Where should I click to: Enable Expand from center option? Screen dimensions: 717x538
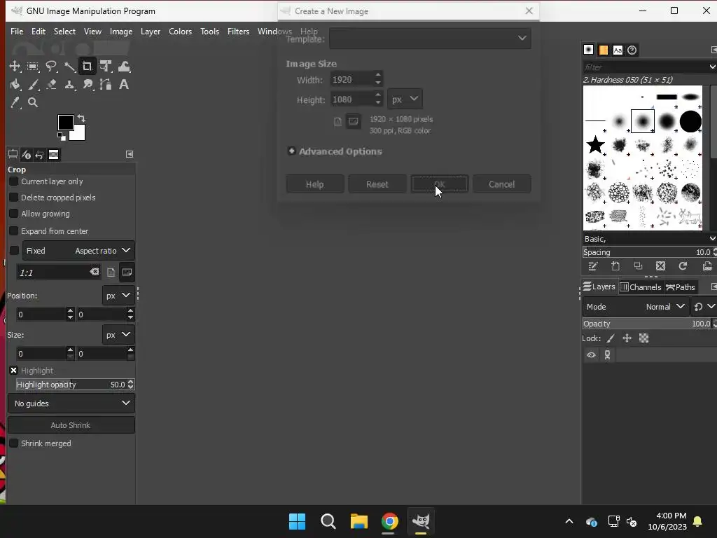(14, 231)
